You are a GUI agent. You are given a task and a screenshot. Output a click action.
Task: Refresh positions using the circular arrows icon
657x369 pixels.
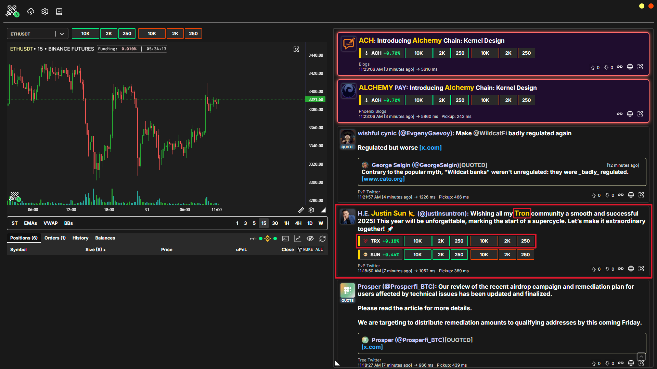pos(322,238)
